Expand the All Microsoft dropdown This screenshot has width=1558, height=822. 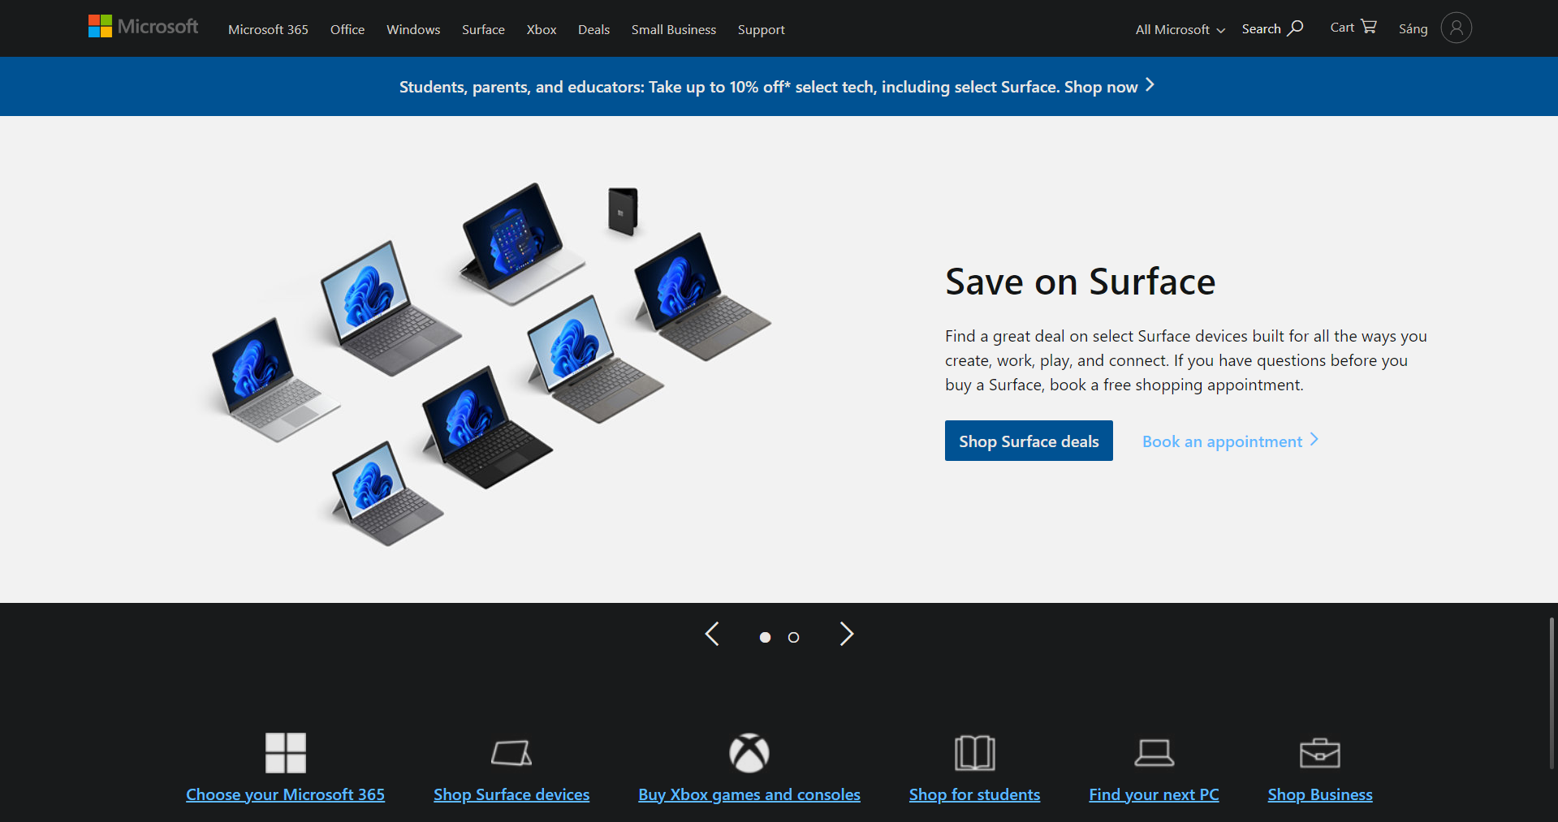(x=1180, y=29)
